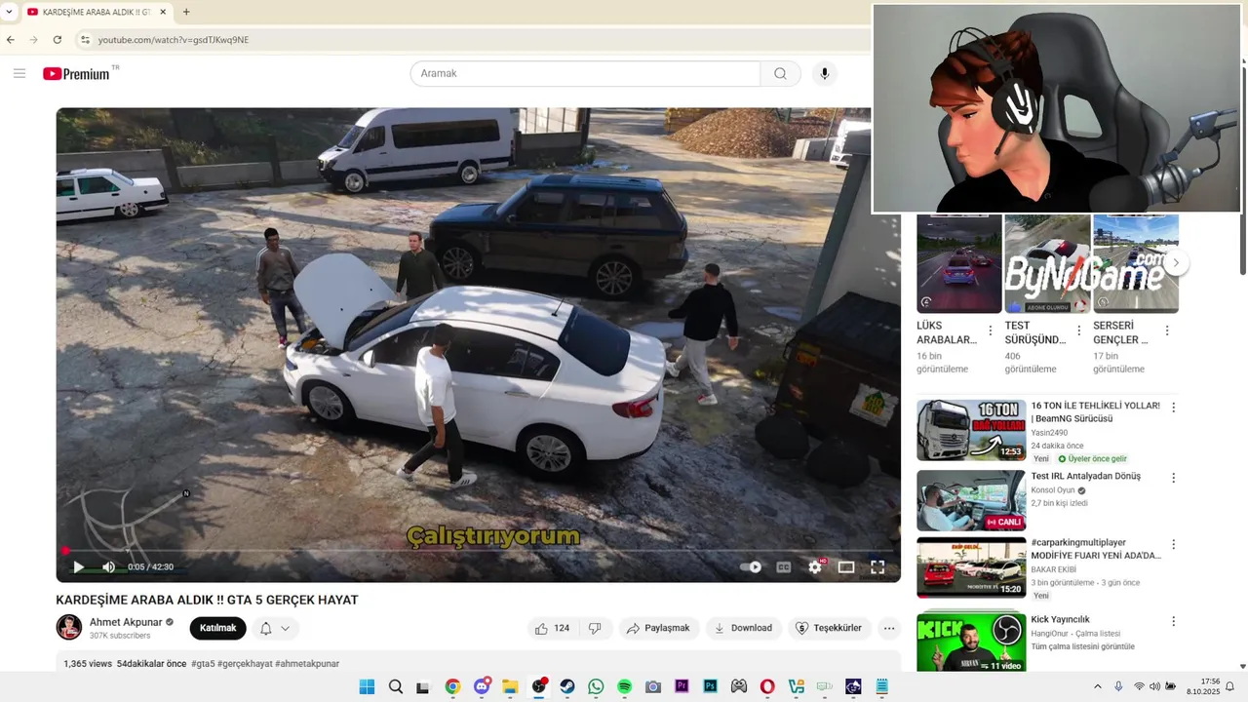Screen dimensions: 1248x702
Task: Select the KARDEŞİME ARABA ALDIK browser tab
Action: coord(96,12)
